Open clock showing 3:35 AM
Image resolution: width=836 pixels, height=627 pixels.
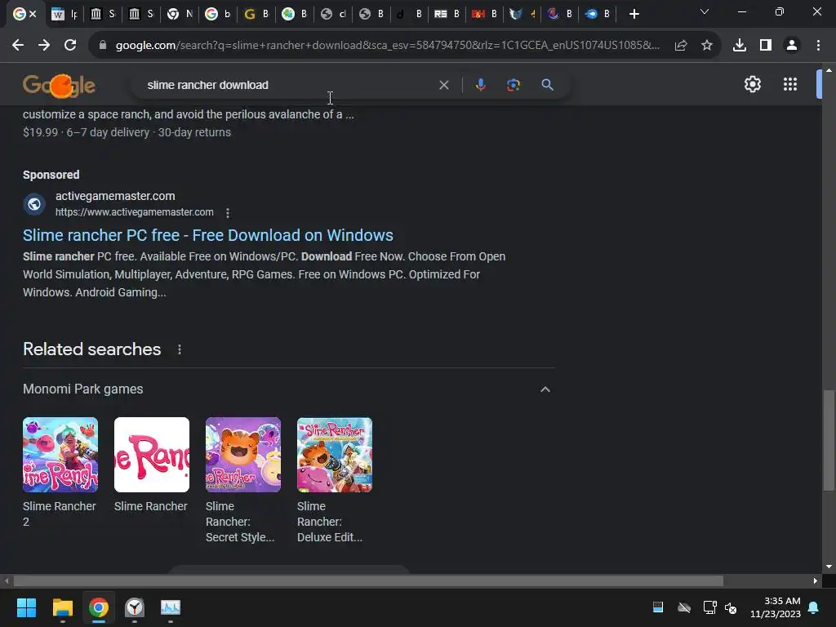tap(776, 607)
